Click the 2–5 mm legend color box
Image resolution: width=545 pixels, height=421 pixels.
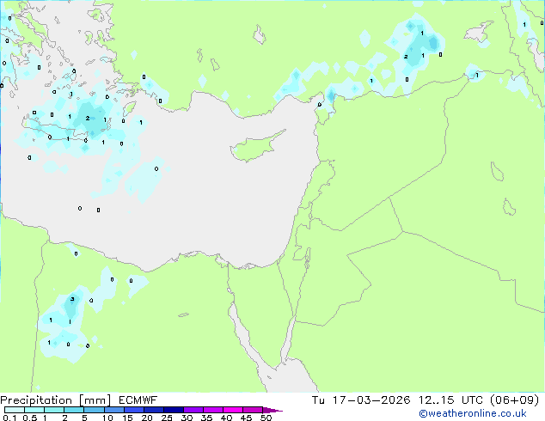pyautogui.click(x=74, y=410)
